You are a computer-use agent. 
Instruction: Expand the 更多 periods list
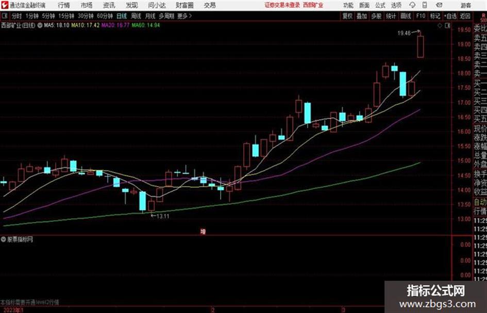pyautogui.click(x=184, y=16)
